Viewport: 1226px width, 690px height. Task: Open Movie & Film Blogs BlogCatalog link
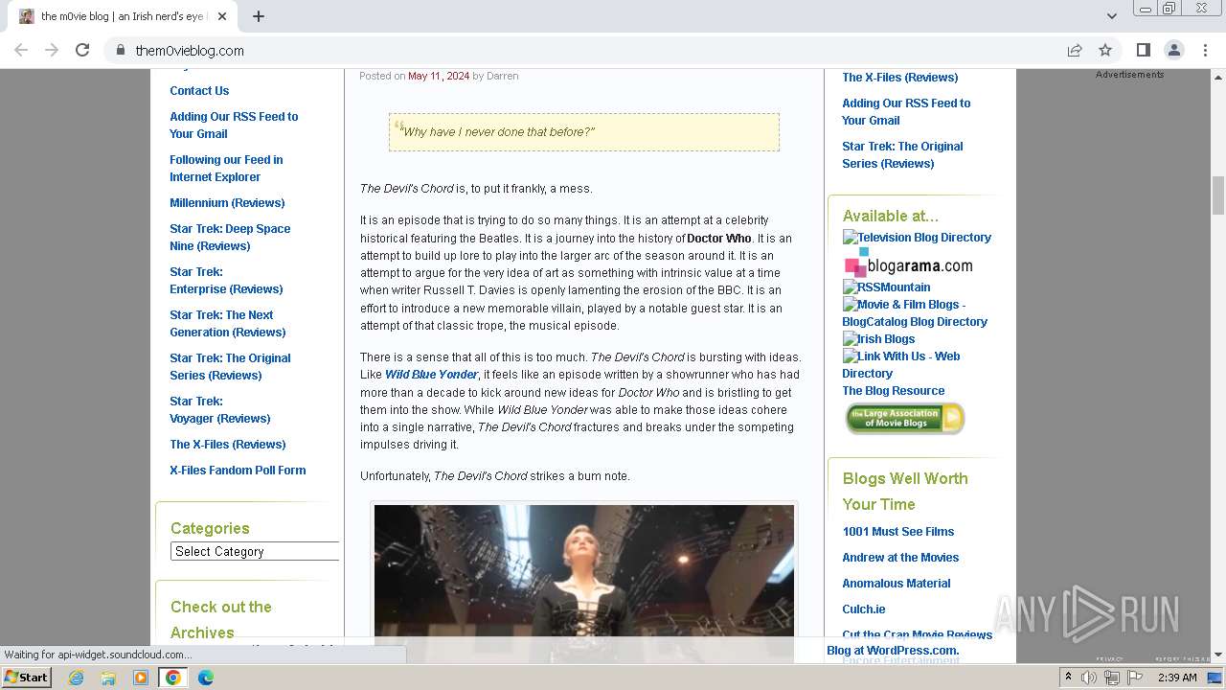click(915, 313)
